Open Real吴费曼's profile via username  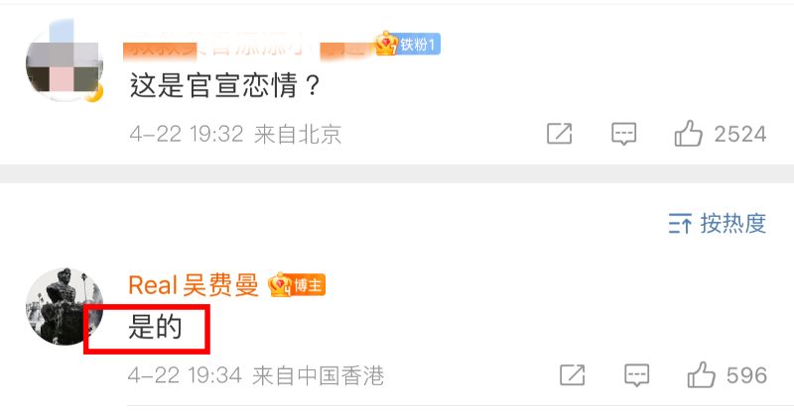194,285
